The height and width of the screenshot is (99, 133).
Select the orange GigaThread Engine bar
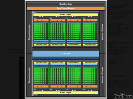click(x=66, y=8)
